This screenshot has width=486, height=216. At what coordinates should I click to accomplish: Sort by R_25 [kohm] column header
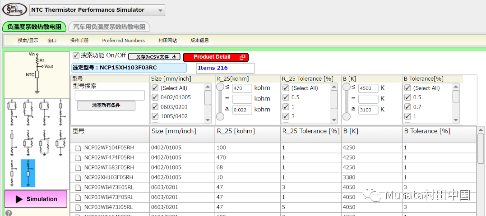pos(247,134)
